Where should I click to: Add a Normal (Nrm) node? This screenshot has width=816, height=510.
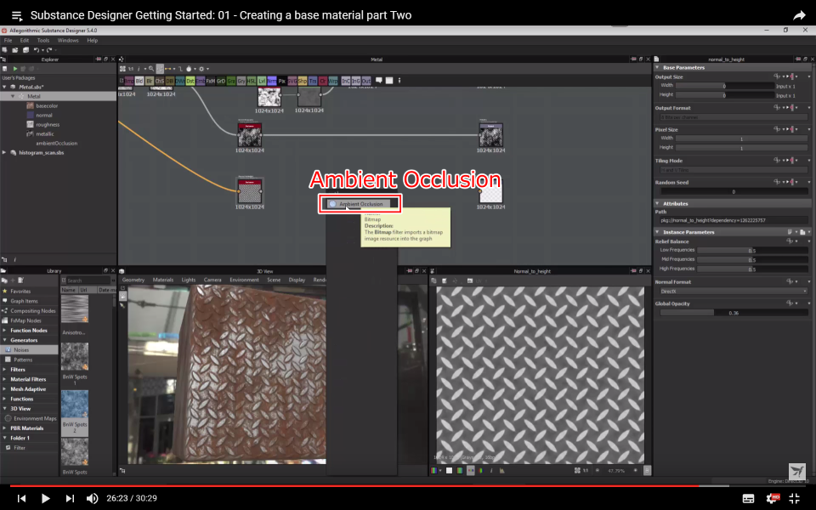pyautogui.click(x=272, y=81)
